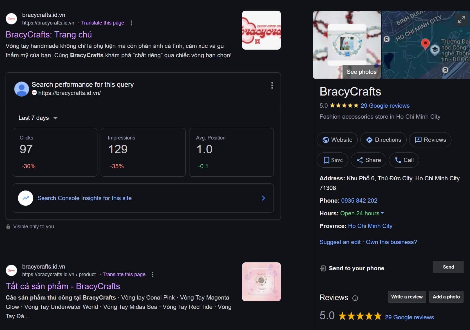Click the Suggest an edit link
The height and width of the screenshot is (330, 470).
click(x=340, y=242)
